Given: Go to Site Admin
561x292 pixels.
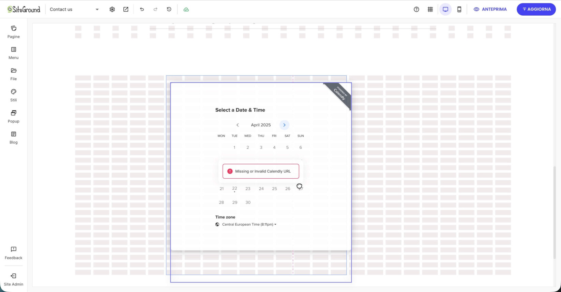Looking at the screenshot, I should (x=14, y=280).
